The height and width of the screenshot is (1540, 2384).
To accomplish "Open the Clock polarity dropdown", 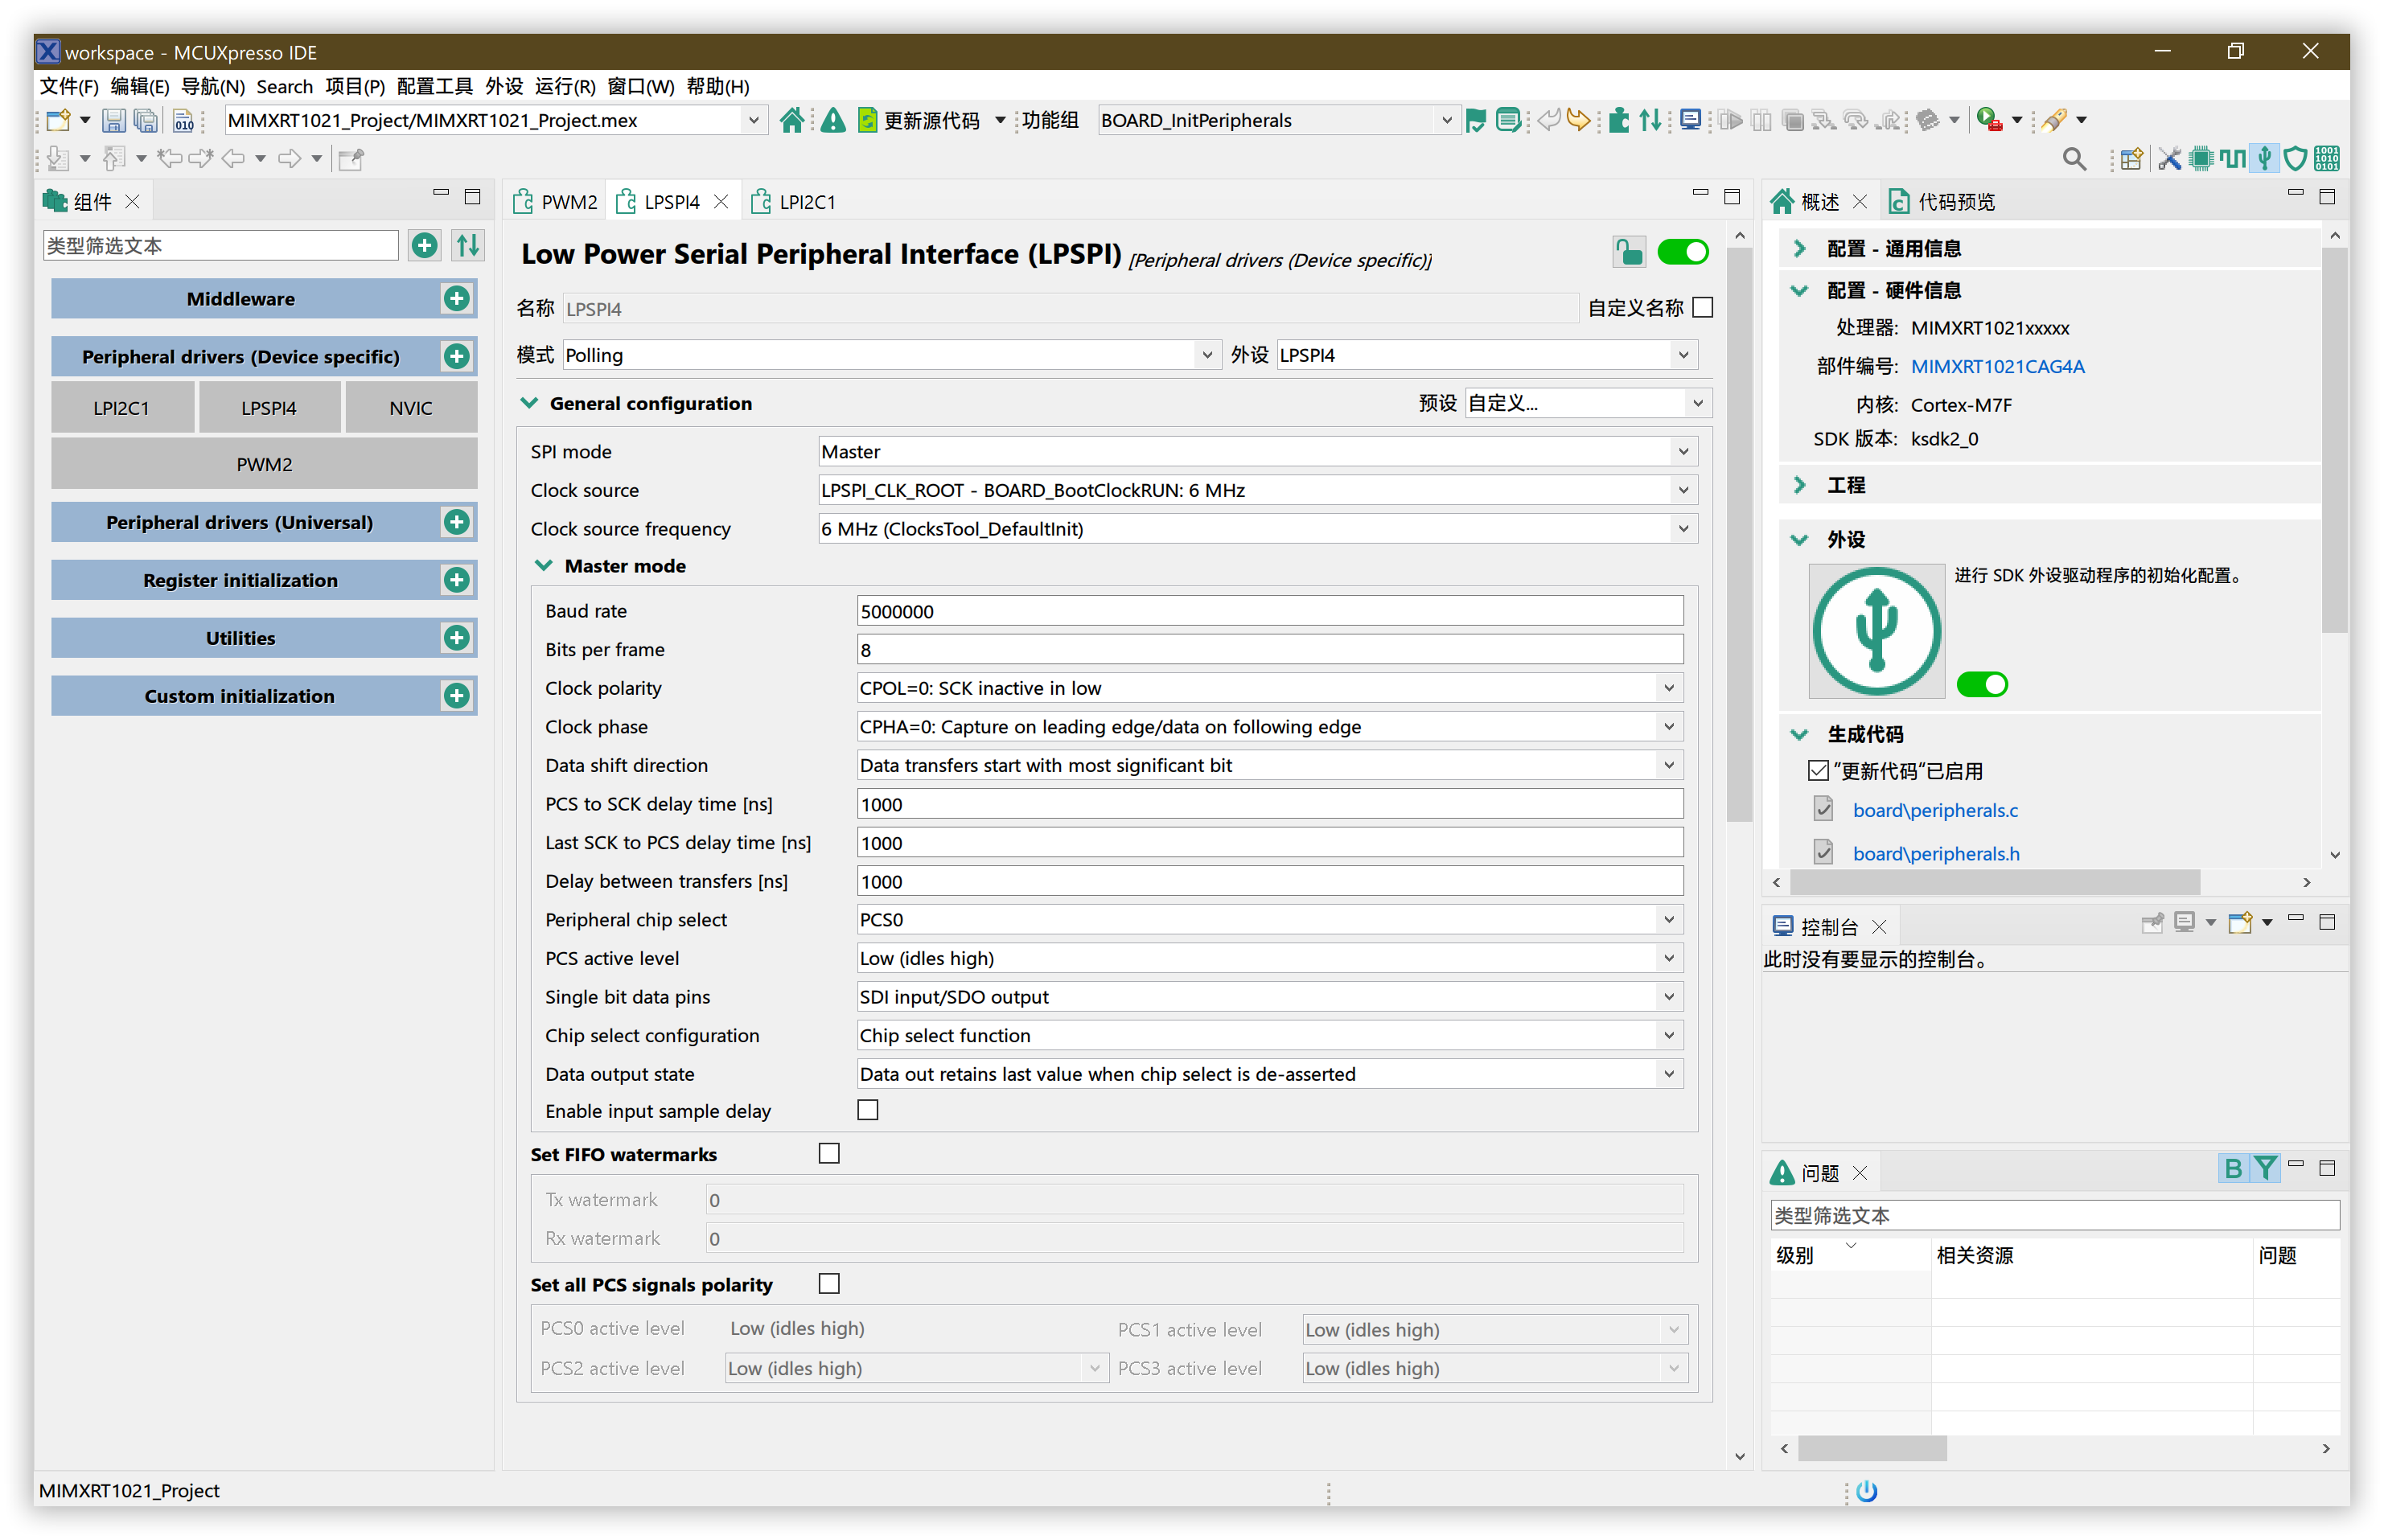I will pos(1269,688).
